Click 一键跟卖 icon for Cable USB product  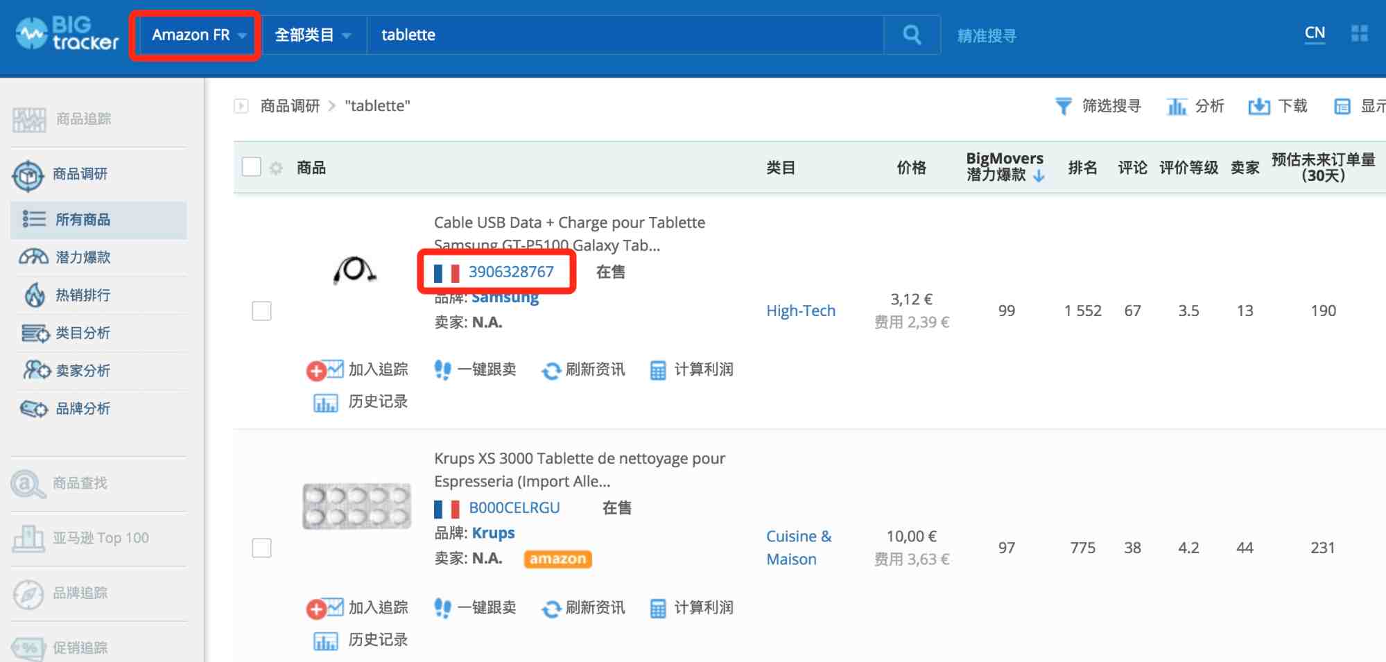pos(442,369)
